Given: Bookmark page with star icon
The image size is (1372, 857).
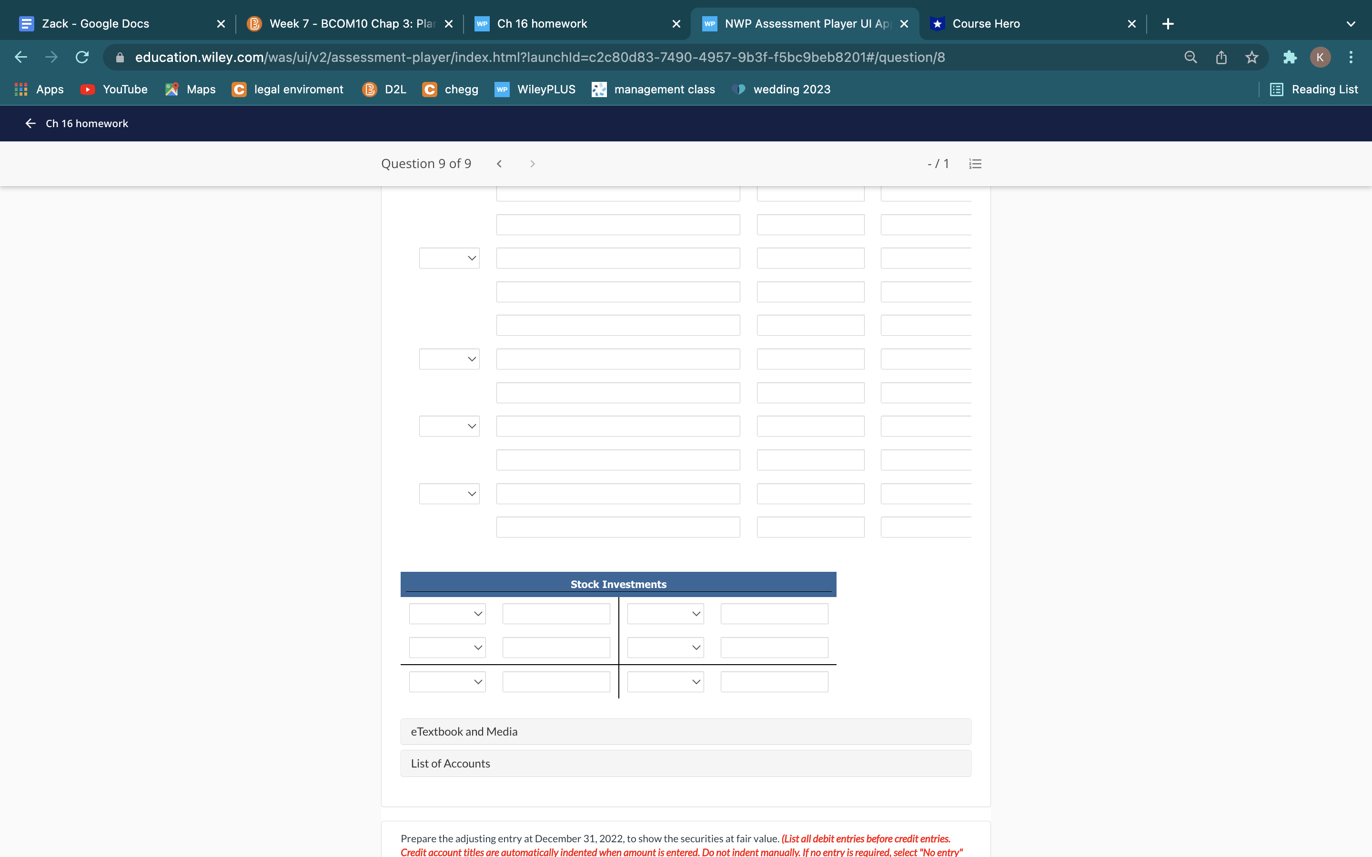Looking at the screenshot, I should click(x=1252, y=57).
